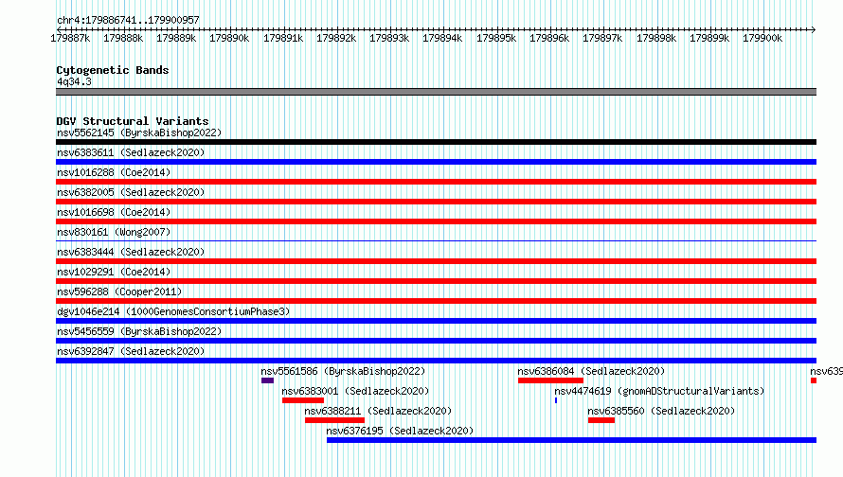Click the chr4:179886741..179900957 region label
This screenshot has height=477, width=843.
pos(128,20)
